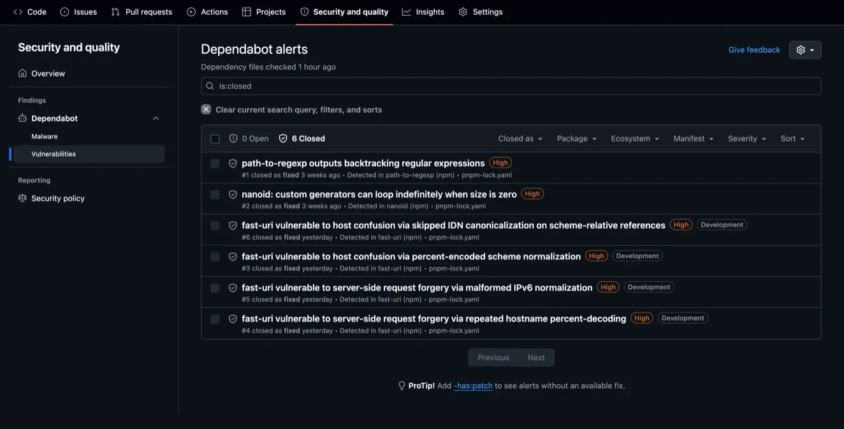The image size is (844, 429).
Task: Open the Ecosystem filter dropdown
Action: tap(635, 138)
